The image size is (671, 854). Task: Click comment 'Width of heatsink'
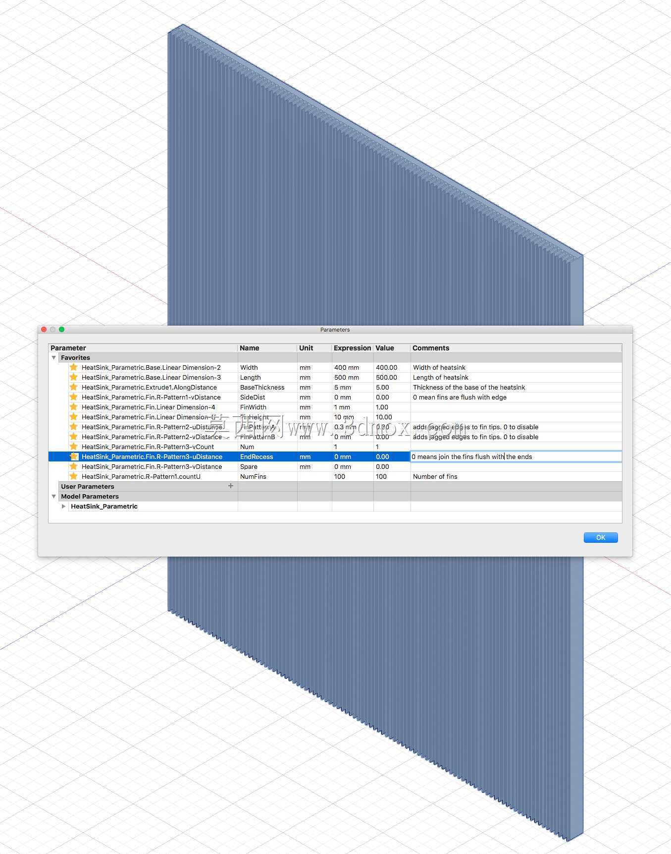coord(439,367)
